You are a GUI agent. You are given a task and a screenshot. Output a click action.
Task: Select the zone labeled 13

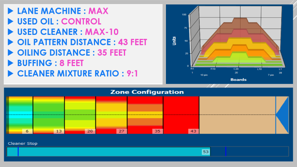[x=49, y=115]
